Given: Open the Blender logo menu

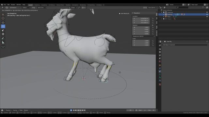Looking at the screenshot, I should coord(2,5).
